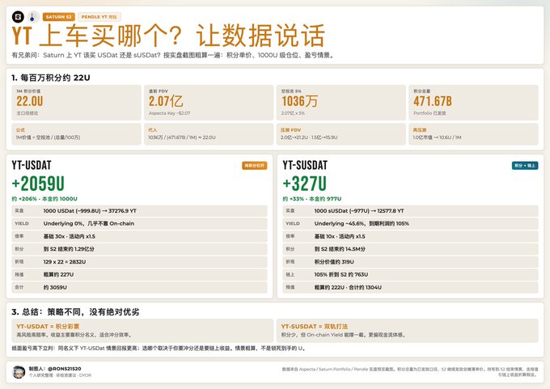Image resolution: width=550 pixels, height=389 pixels.
Task: Select the PENDLE YT 对比 badge
Action: [99, 17]
